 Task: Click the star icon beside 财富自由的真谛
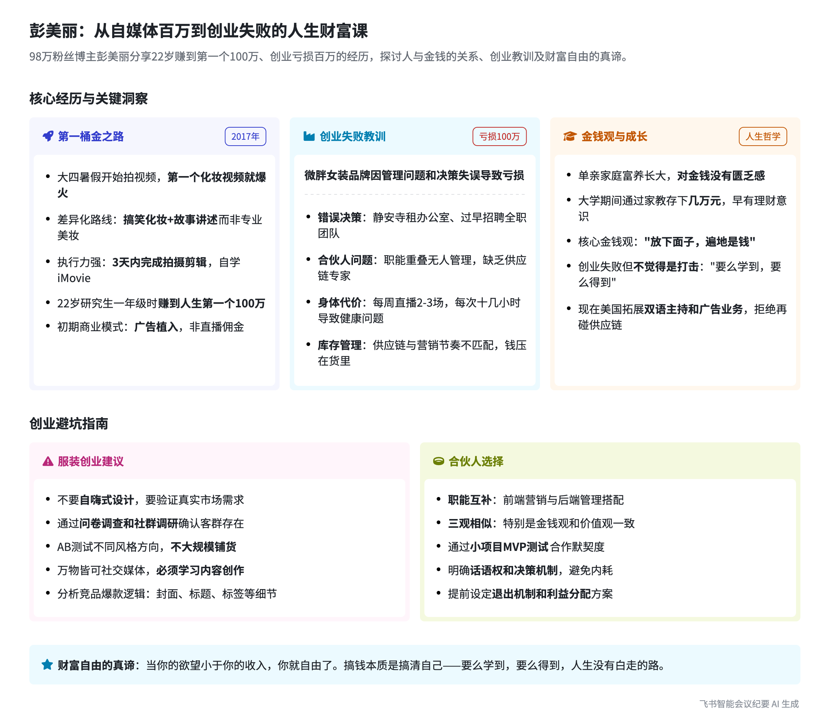pyautogui.click(x=47, y=665)
